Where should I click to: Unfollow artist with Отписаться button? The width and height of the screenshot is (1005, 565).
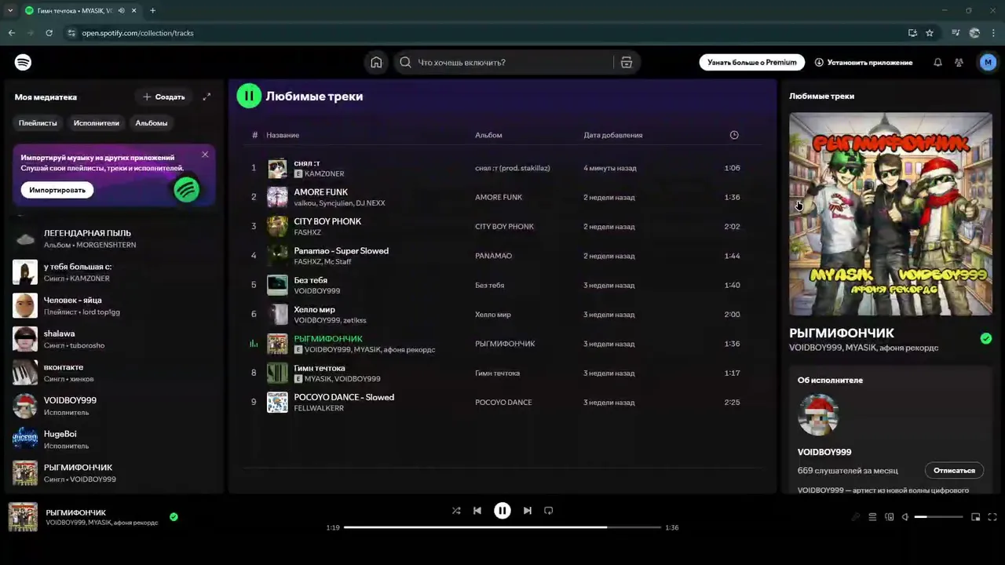(x=954, y=470)
